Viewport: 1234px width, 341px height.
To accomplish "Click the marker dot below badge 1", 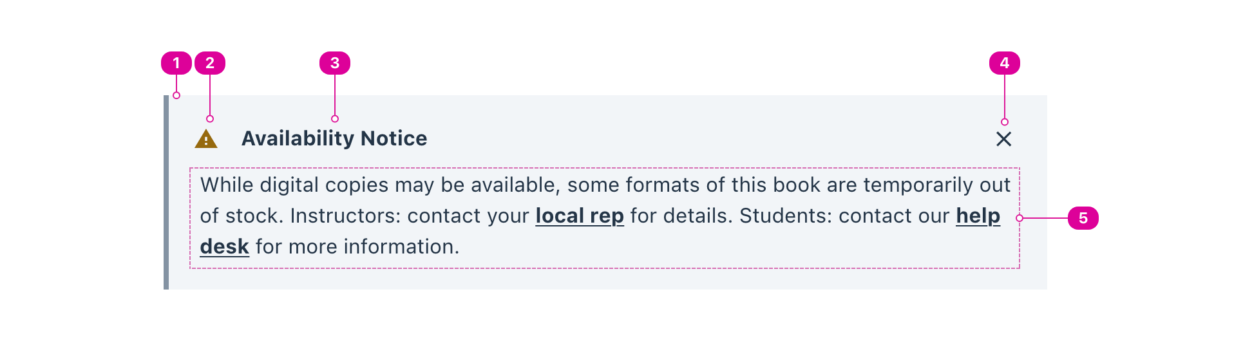I will coord(176,95).
